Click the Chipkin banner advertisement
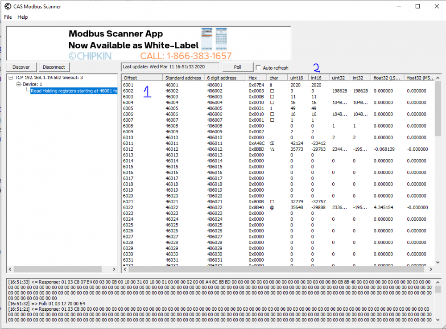This screenshot has width=446, height=329. [149, 43]
